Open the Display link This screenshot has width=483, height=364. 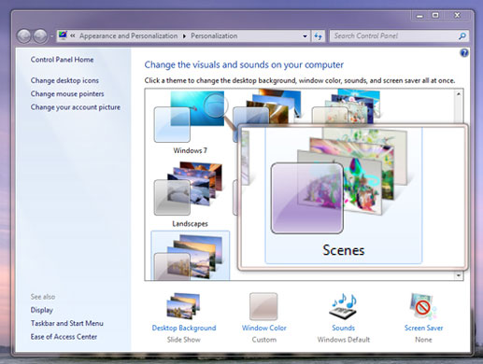coord(42,310)
